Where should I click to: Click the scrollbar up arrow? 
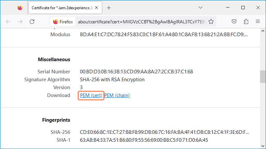[x=263, y=32]
